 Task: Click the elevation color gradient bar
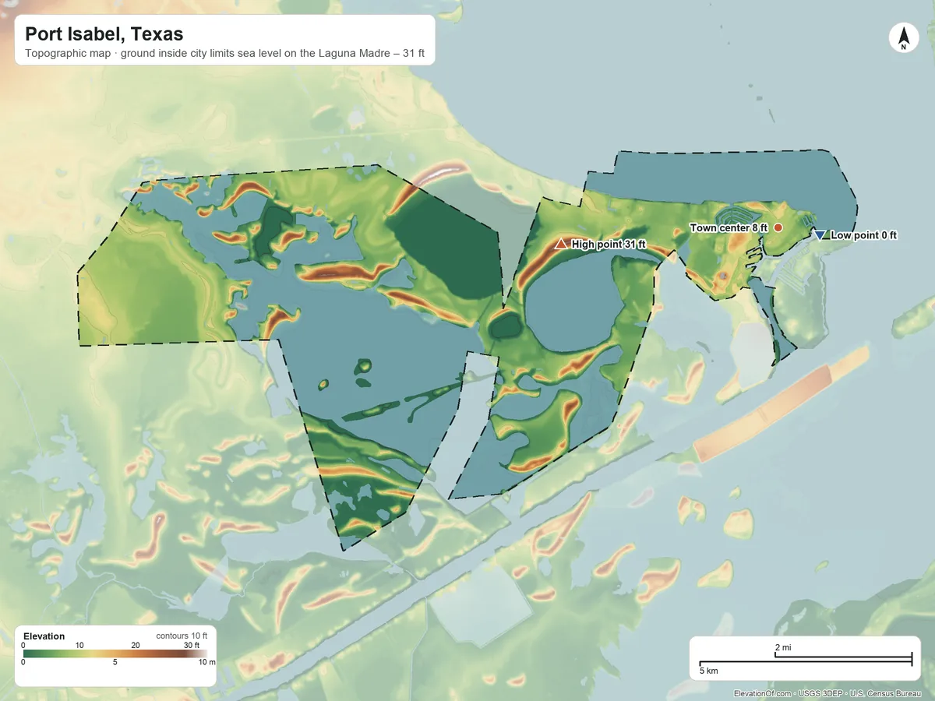pos(115,653)
